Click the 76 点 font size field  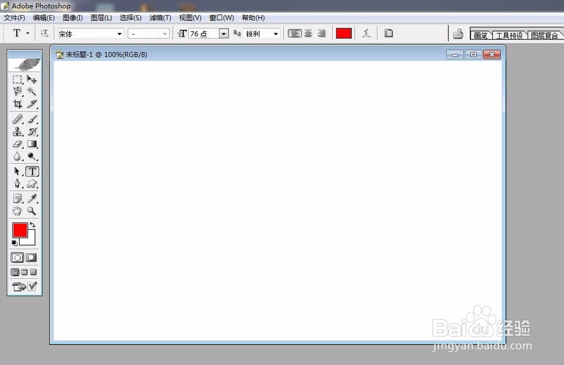point(203,34)
